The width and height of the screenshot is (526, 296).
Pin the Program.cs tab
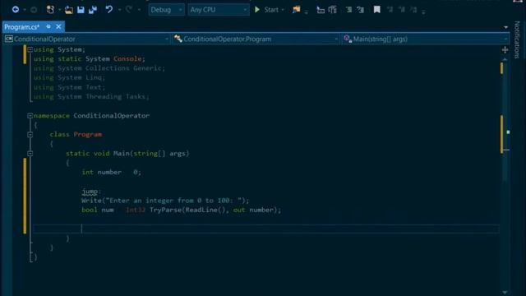click(x=48, y=26)
